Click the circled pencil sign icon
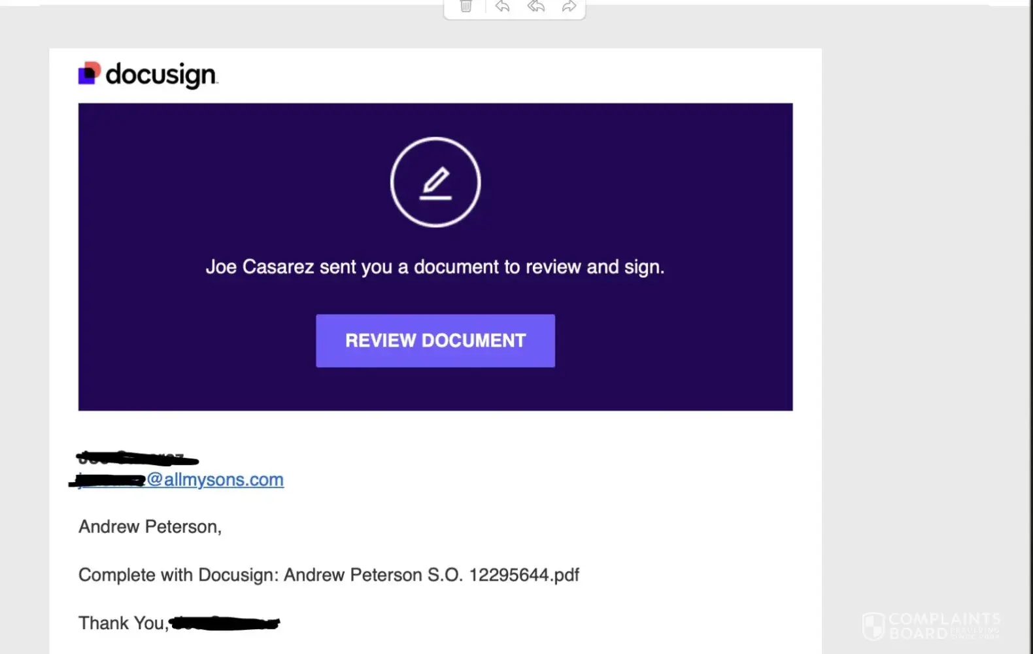This screenshot has height=654, width=1033. (435, 182)
